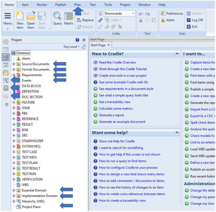The height and width of the screenshot is (212, 216).
Task: Open Read the Cradle Overview link
Action: point(117,62)
